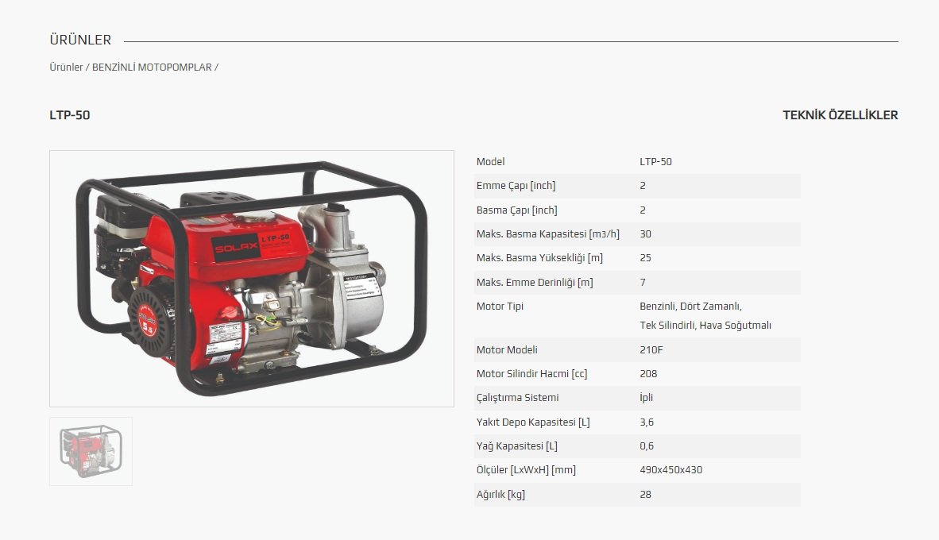Click the text Benzinli, Dört Zamanlı,
Screen dimensions: 939x540
pyautogui.click(x=690, y=307)
